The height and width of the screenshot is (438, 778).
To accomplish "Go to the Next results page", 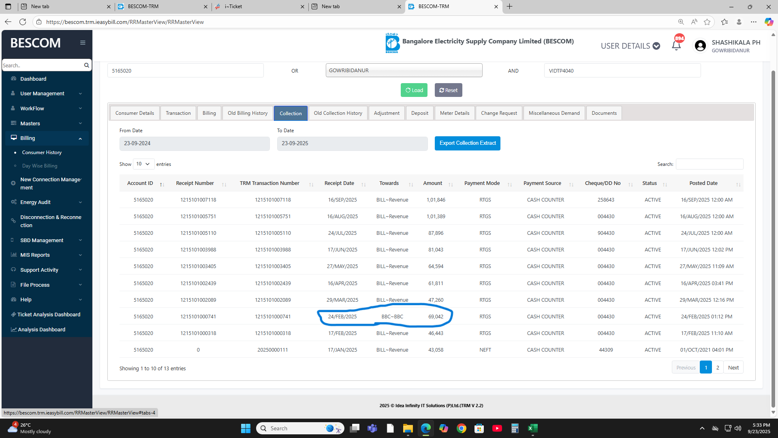I will point(733,367).
